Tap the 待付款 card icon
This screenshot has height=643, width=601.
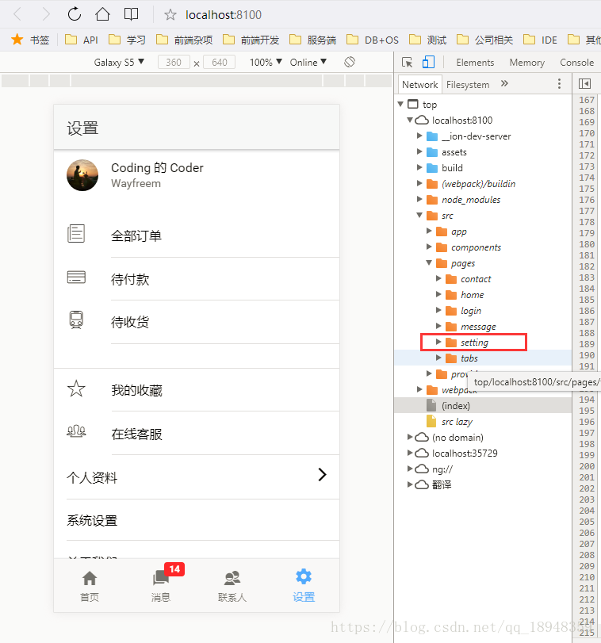(76, 277)
